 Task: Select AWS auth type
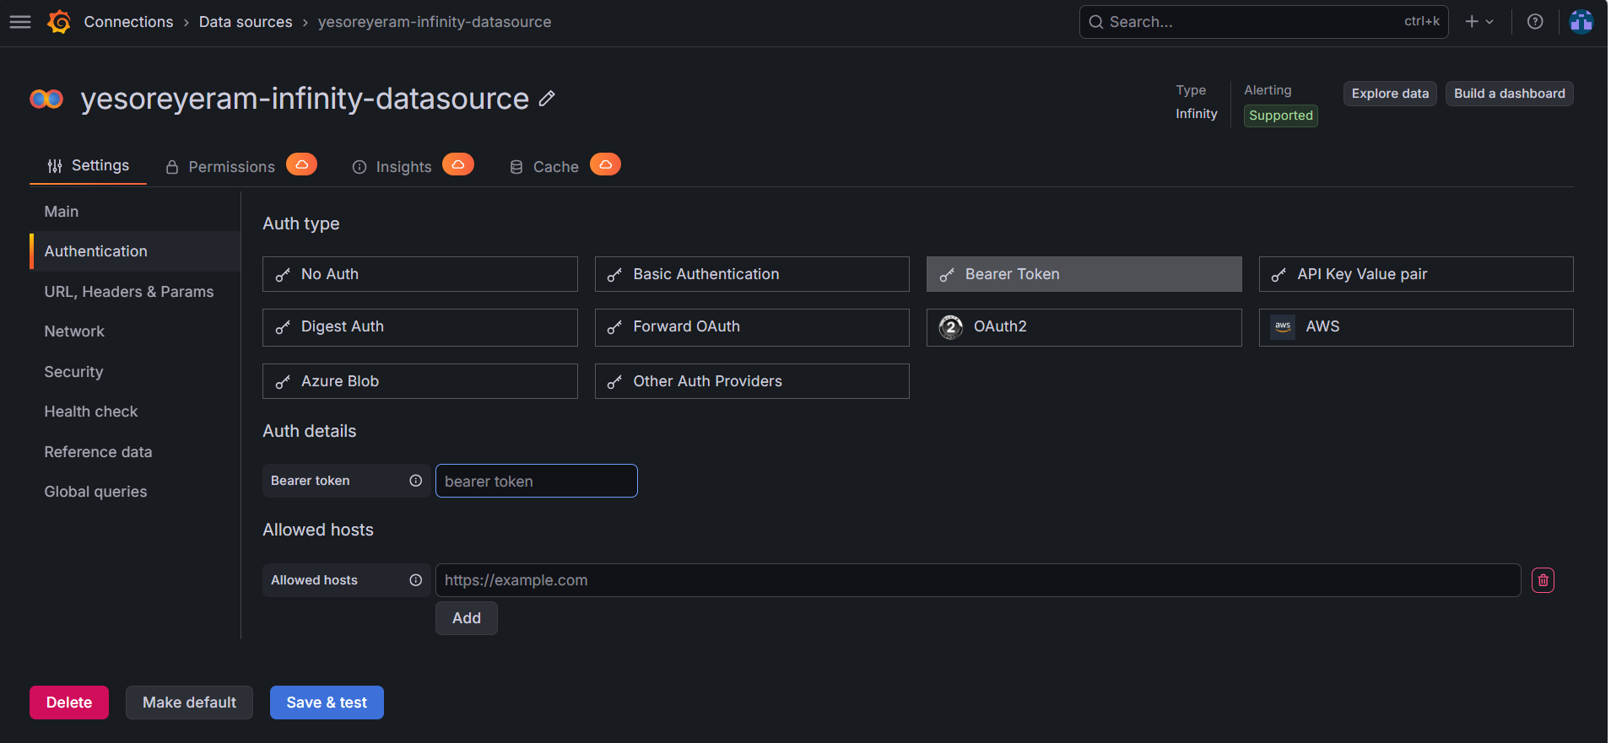1416,327
